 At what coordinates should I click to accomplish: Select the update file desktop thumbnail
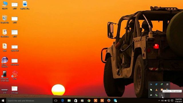point(15,48)
